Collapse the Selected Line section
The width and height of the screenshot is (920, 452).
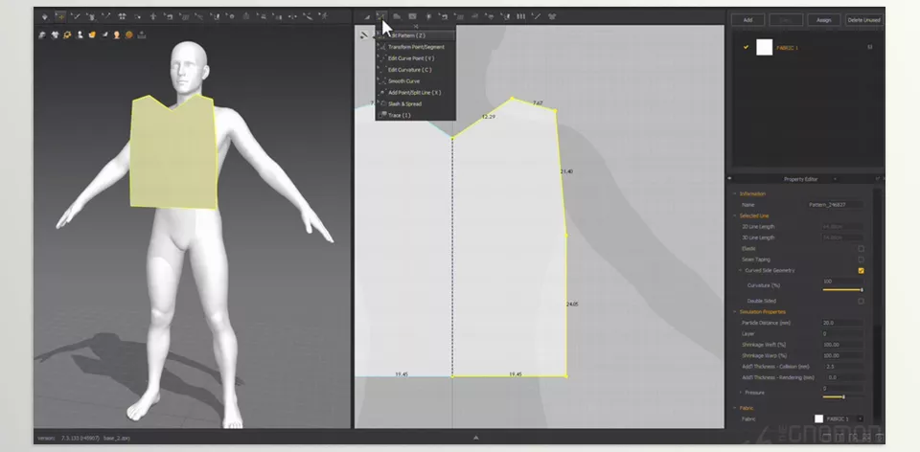click(x=735, y=215)
